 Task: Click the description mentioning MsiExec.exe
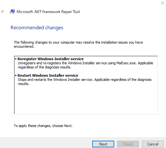click(x=85, y=65)
